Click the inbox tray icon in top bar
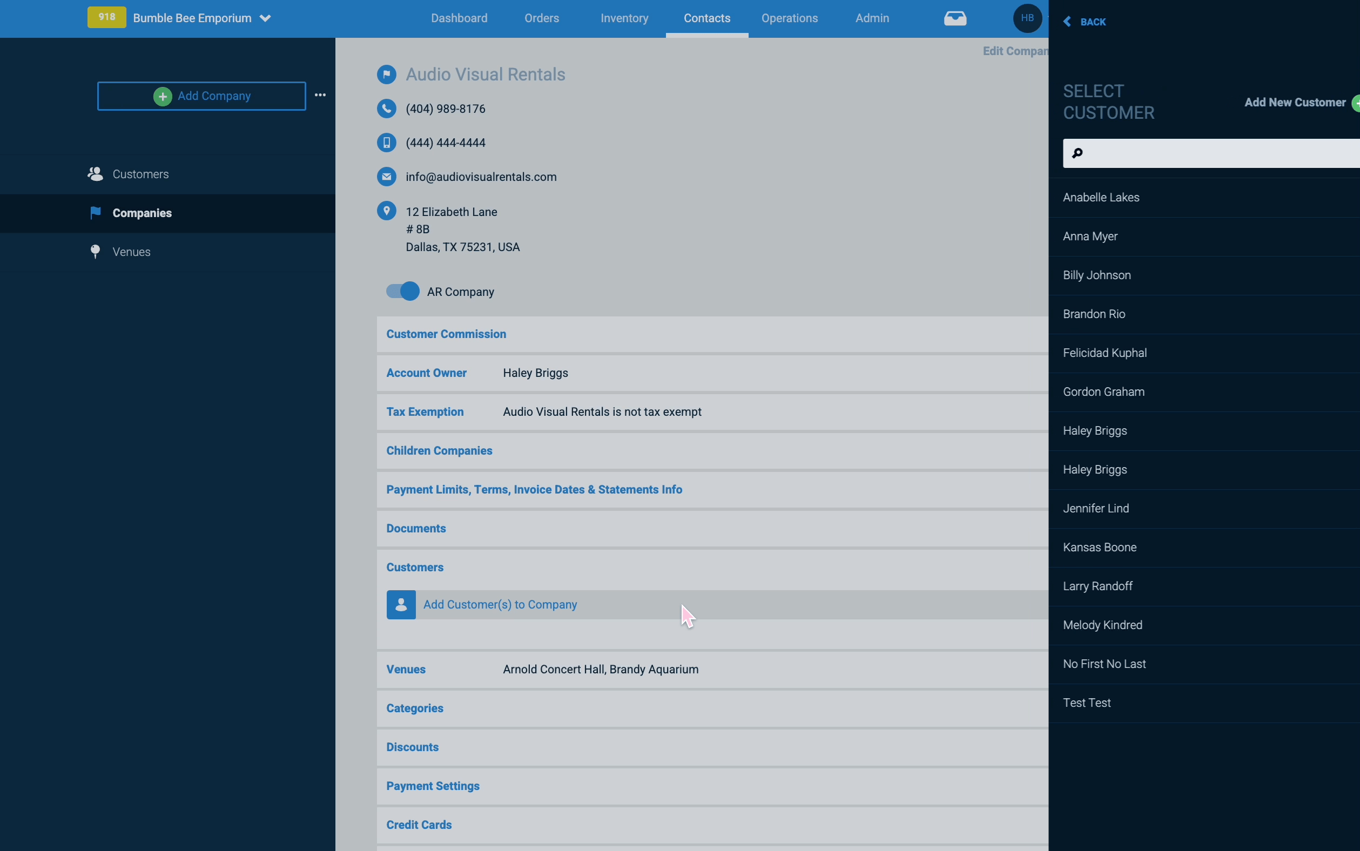1360x851 pixels. pos(955,18)
